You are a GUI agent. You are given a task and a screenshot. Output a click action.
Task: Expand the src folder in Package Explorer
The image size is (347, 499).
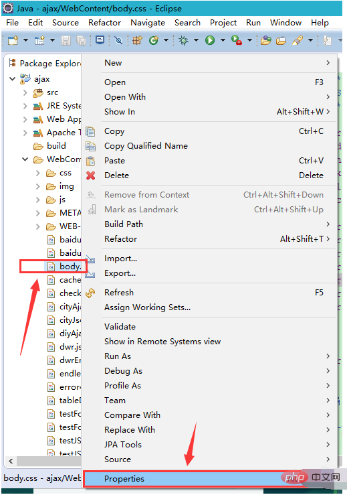pos(25,92)
